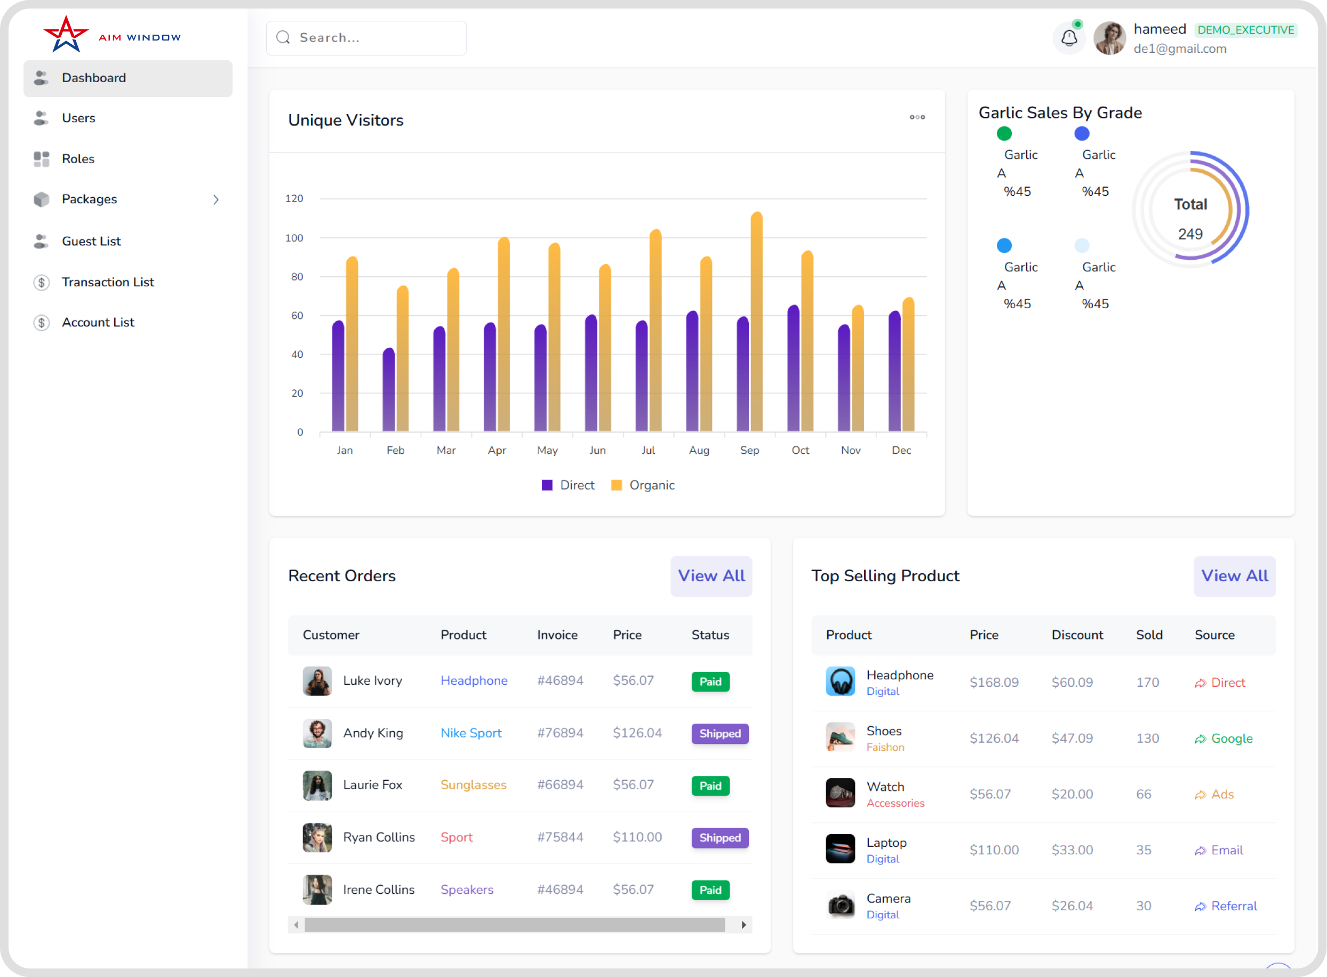Click the Headphone product thumbnail icon
Viewport: 1327px width, 977px height.
[840, 682]
